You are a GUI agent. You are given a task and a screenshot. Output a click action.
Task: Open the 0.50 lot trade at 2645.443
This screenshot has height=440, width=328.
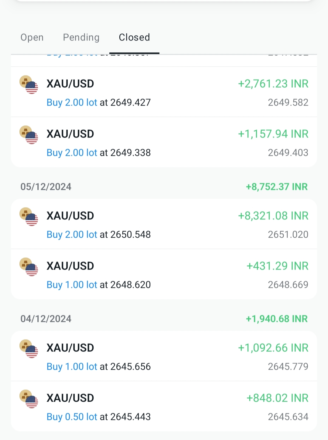(164, 407)
